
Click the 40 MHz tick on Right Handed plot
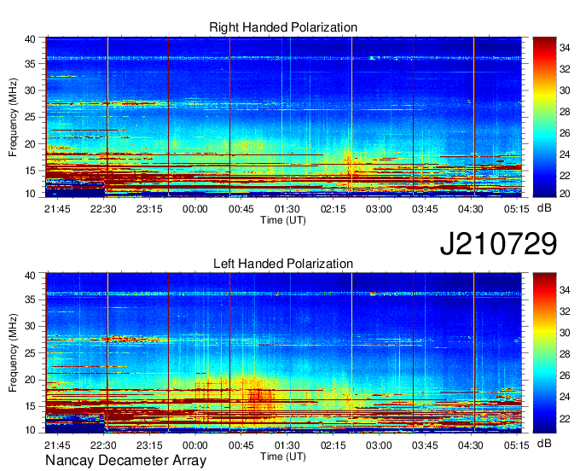click(30, 39)
